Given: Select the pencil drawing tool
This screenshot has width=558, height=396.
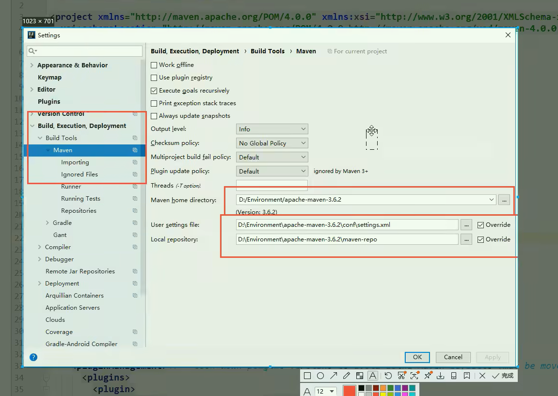Looking at the screenshot, I should [x=346, y=376].
